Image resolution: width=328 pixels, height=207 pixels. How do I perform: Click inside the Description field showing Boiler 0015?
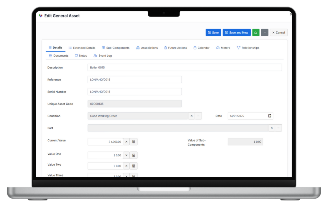[x=184, y=67]
